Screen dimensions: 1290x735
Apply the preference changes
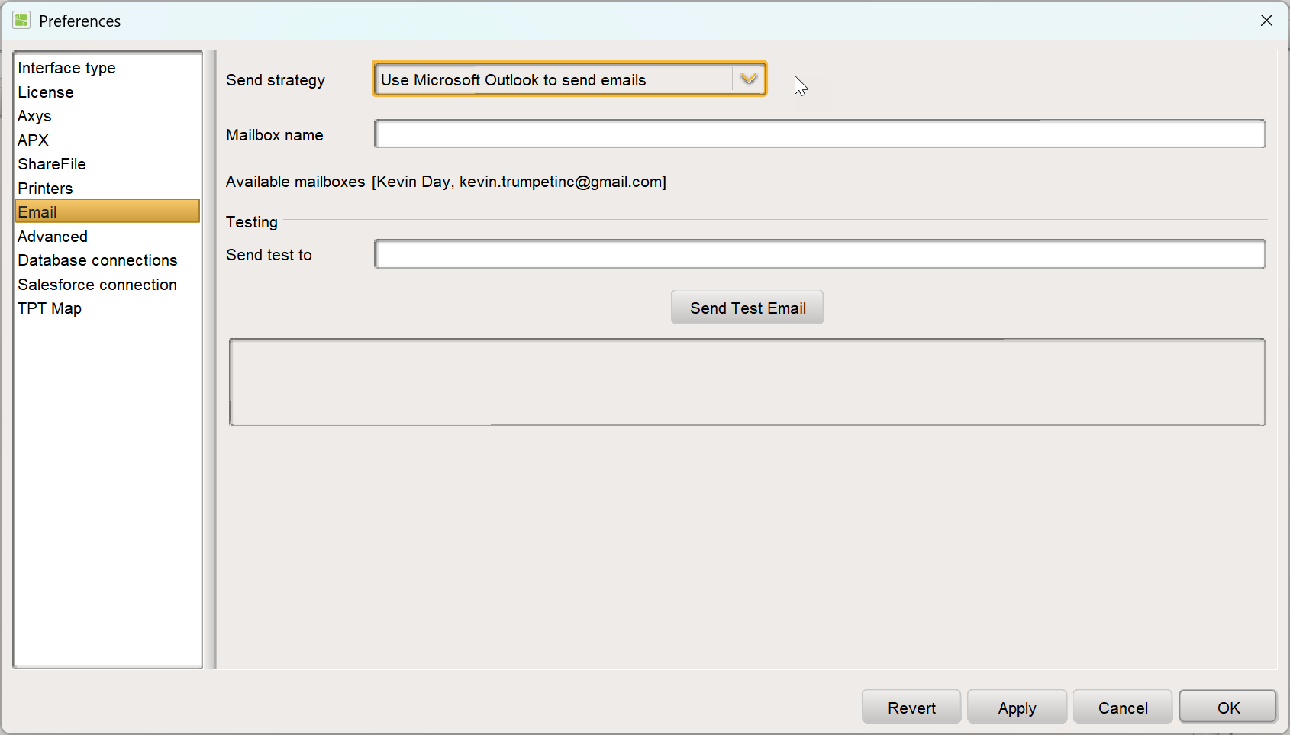coord(1017,708)
